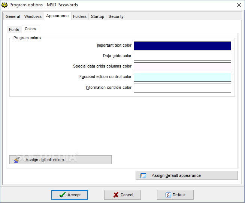Click the list icon on Assign default appearance

coord(143,176)
